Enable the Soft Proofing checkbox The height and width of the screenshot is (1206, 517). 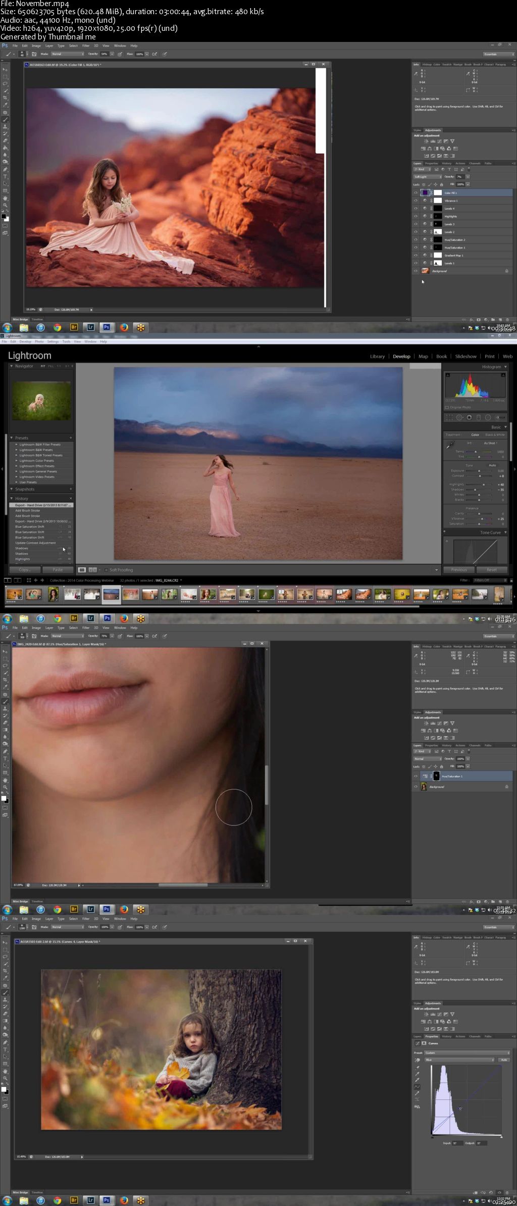coord(107,570)
